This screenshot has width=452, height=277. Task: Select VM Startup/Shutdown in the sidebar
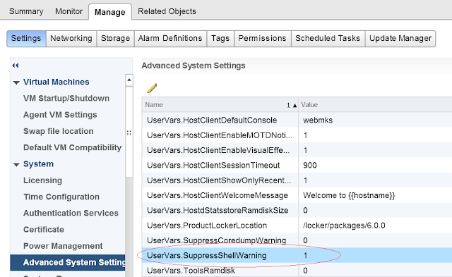point(66,99)
